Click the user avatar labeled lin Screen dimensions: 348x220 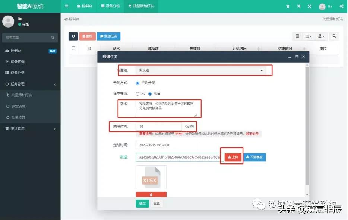click(x=322, y=6)
